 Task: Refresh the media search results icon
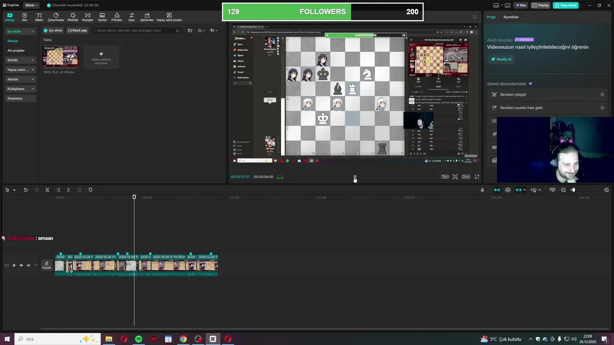pyautogui.click(x=177, y=30)
